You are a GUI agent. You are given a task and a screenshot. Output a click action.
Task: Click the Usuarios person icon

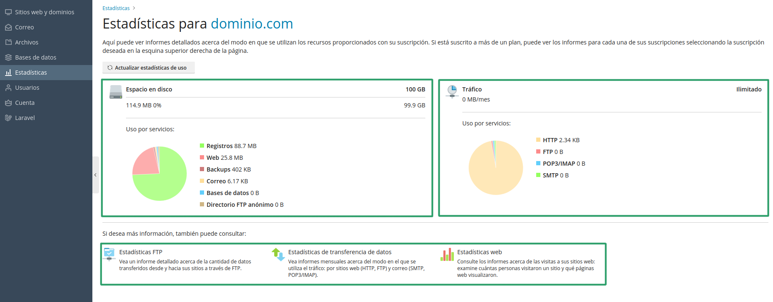(x=8, y=88)
